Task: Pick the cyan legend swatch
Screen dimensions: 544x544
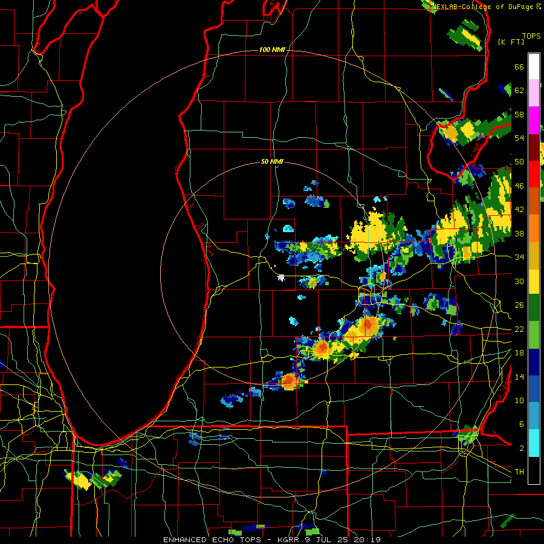Action: pyautogui.click(x=534, y=443)
